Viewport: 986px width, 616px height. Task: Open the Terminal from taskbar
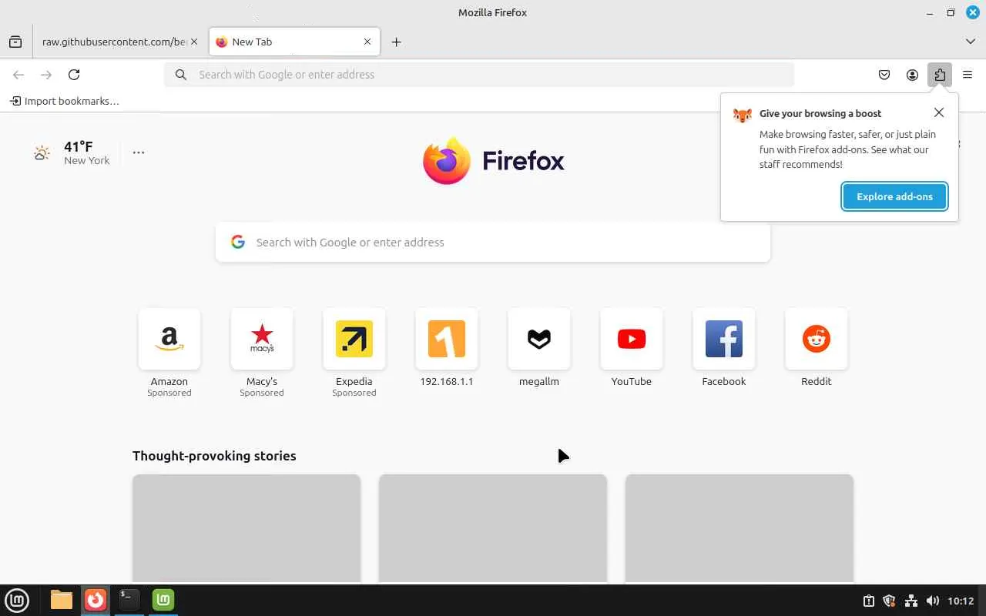click(x=129, y=600)
